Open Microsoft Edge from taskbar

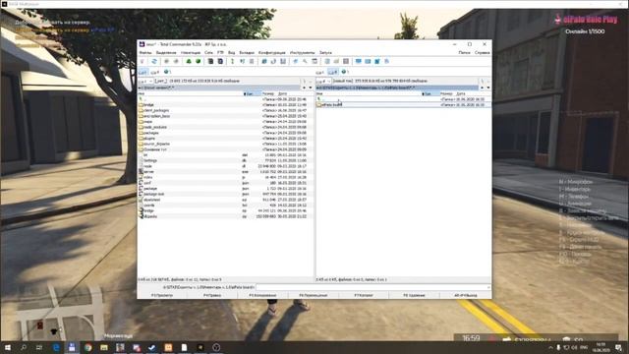[56, 347]
